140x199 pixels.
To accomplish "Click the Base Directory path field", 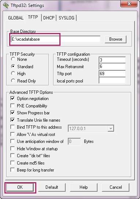I will click(55, 39).
